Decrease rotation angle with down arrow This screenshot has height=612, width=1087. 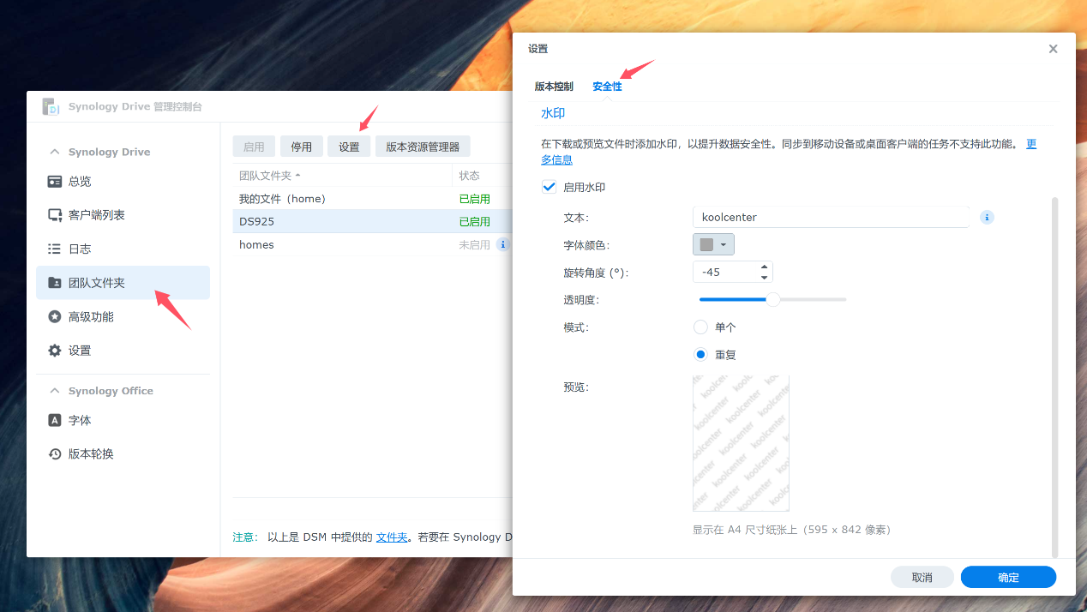point(764,278)
